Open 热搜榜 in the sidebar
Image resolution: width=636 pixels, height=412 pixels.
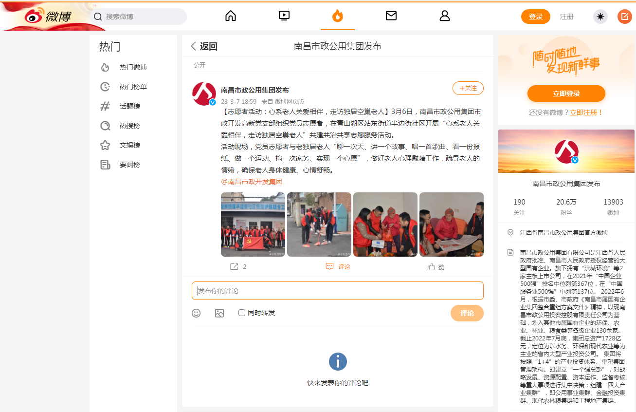pos(129,126)
